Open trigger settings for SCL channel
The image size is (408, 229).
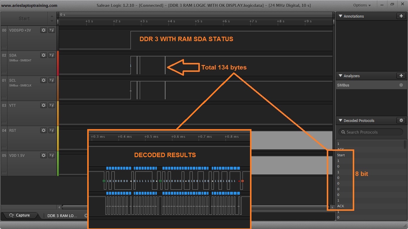52,80
